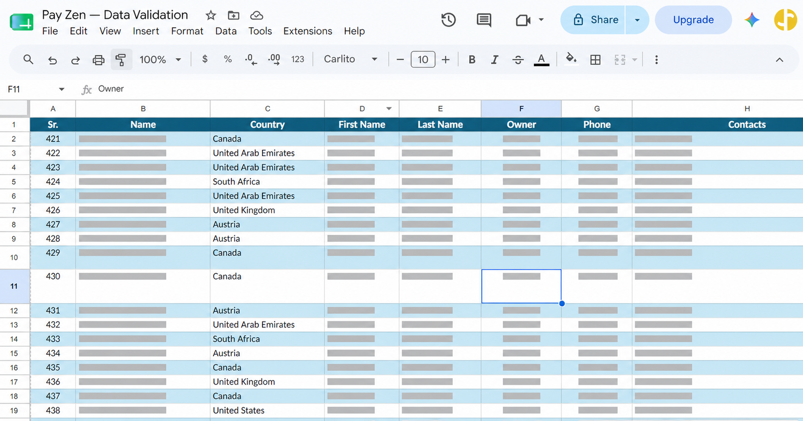Expand merge cells dropdown arrow
Viewport: 803px width, 421px height.
(634, 60)
